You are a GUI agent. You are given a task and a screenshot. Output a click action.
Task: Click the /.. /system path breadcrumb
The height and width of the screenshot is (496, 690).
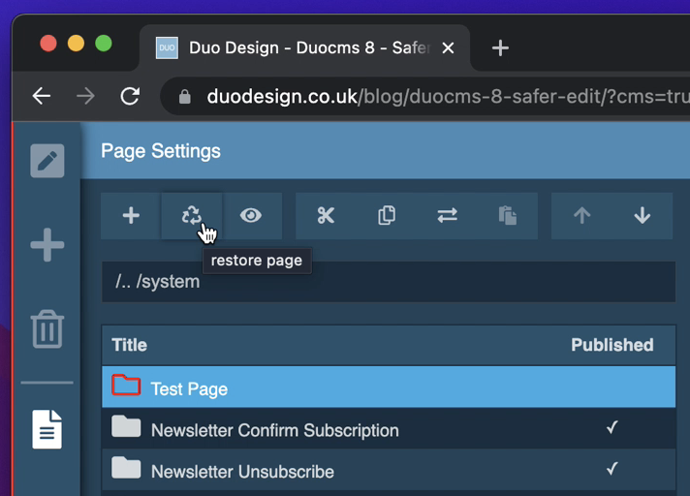[x=158, y=282]
